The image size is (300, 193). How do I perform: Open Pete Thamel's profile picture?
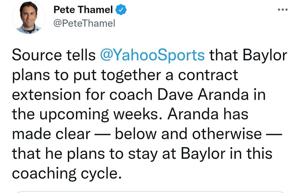pos(28,17)
